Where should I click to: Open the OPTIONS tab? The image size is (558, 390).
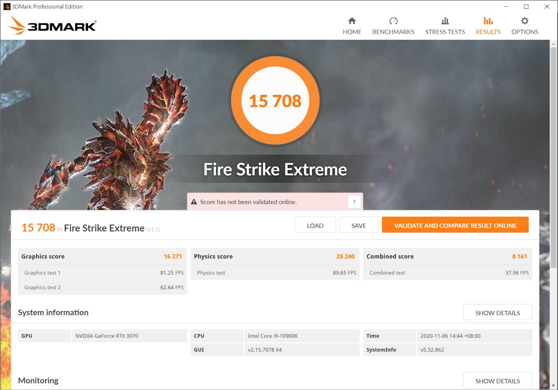point(525,26)
